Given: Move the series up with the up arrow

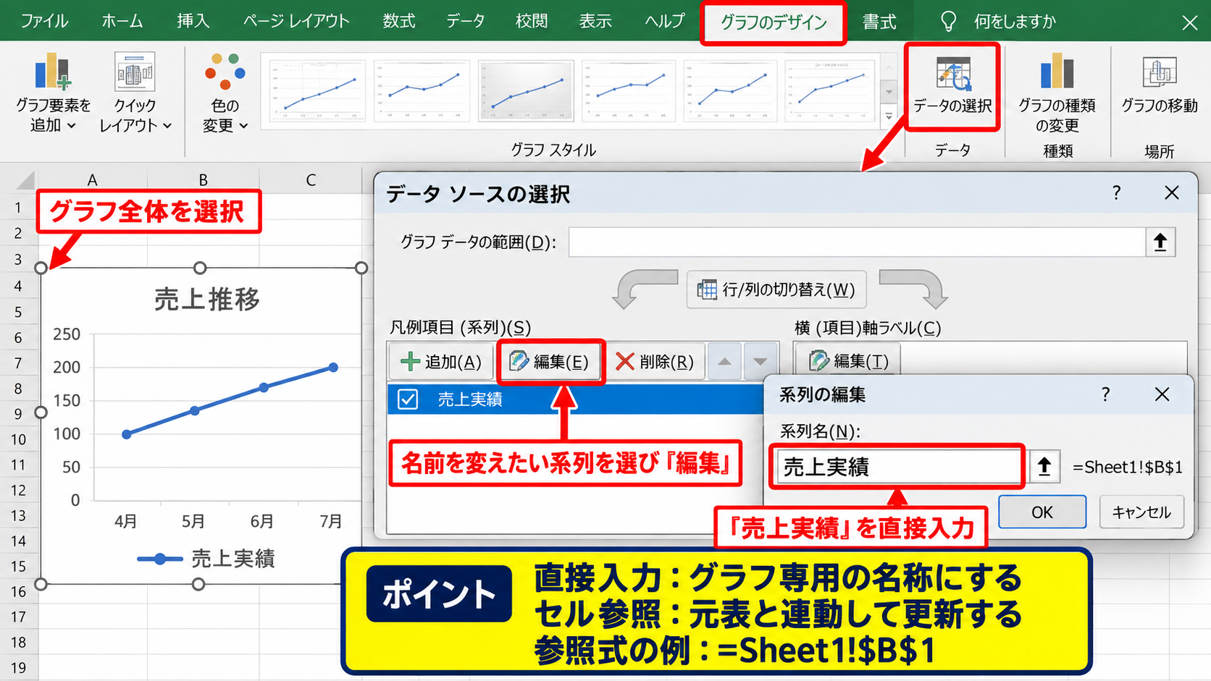Looking at the screenshot, I should point(724,361).
